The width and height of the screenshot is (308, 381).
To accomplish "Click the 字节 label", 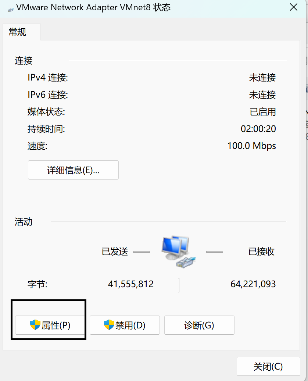I will [x=37, y=284].
